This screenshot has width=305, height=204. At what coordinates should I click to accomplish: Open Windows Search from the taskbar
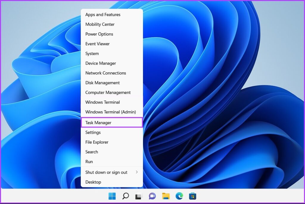point(125,196)
